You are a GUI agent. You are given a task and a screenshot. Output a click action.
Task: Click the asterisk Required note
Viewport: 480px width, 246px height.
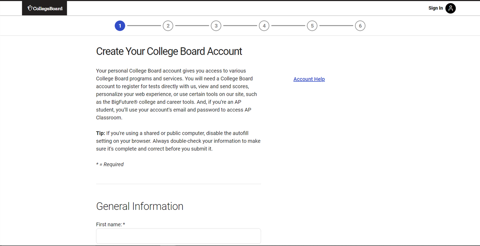coord(110,164)
